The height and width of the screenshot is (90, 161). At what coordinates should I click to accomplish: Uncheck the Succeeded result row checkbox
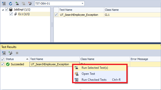click(3, 64)
